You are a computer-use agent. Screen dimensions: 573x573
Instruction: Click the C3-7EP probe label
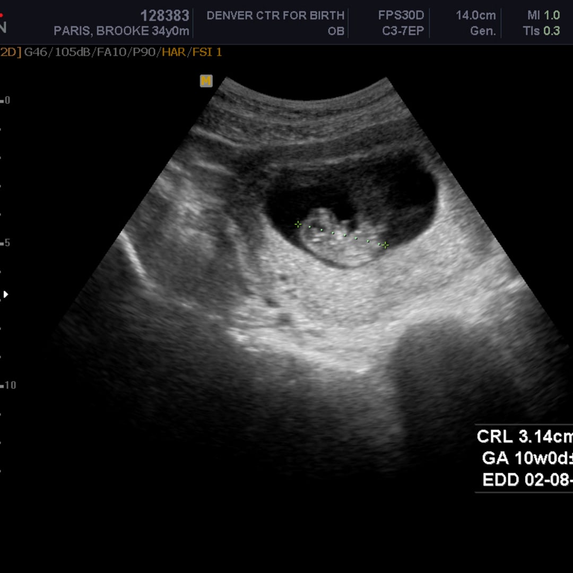coord(403,31)
